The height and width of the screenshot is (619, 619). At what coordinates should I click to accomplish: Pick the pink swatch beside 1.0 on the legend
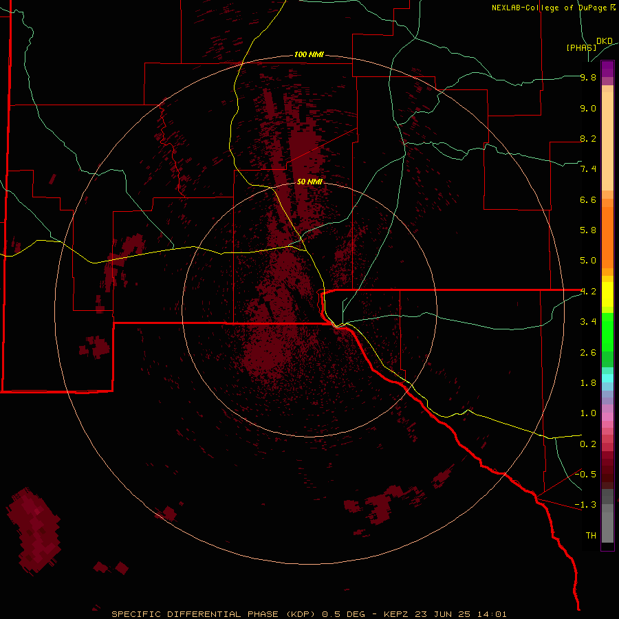[607, 417]
